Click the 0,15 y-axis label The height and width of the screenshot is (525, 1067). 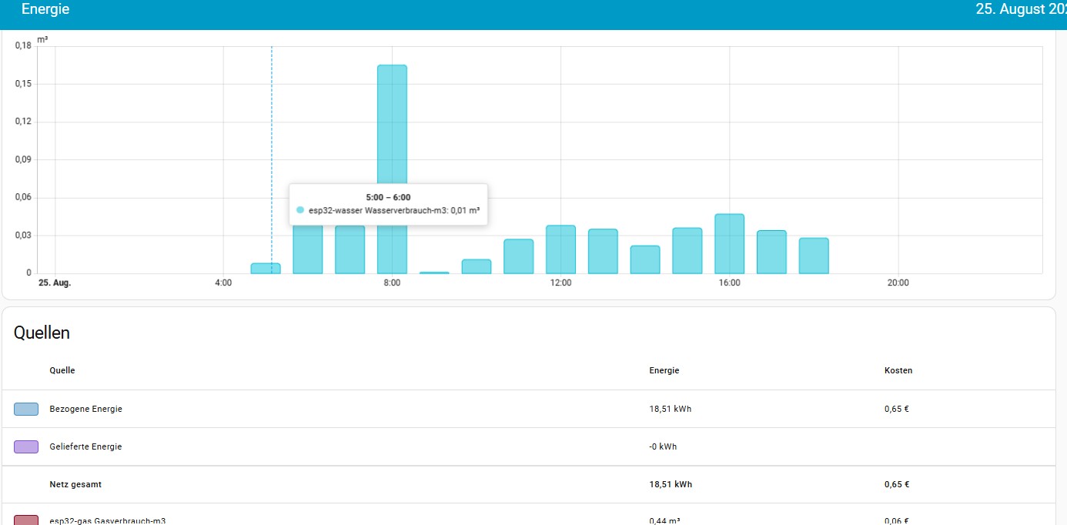(23, 83)
